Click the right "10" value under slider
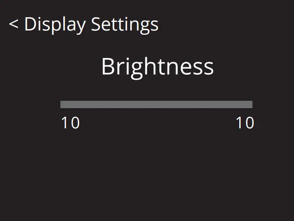 pos(245,123)
